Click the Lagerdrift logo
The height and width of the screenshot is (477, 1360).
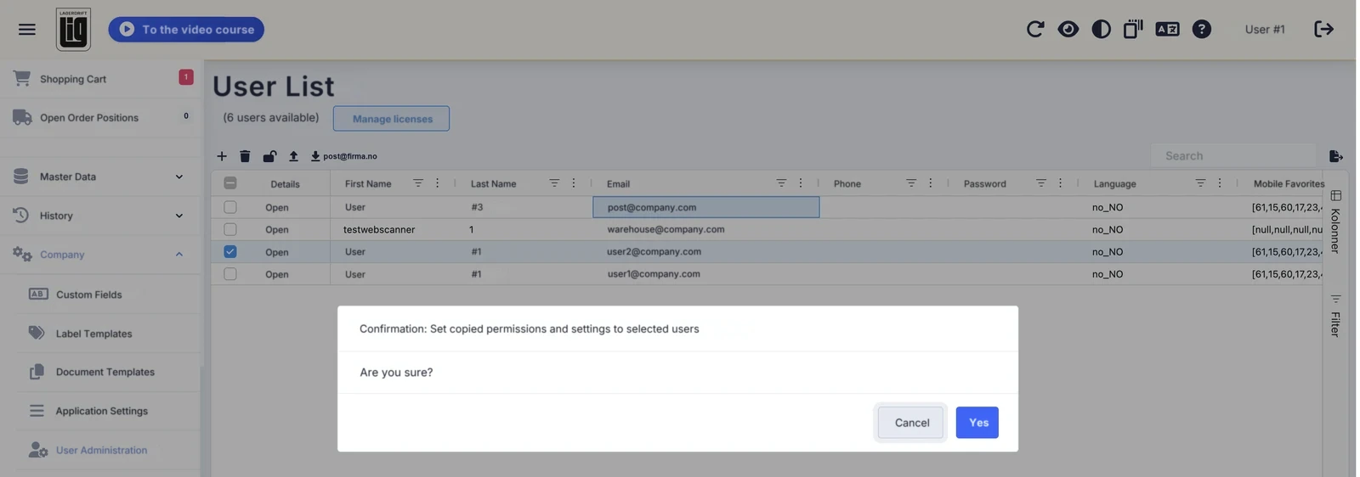(73, 29)
